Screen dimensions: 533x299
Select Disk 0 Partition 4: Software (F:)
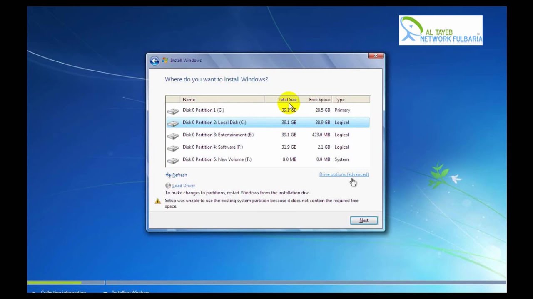pos(267,147)
